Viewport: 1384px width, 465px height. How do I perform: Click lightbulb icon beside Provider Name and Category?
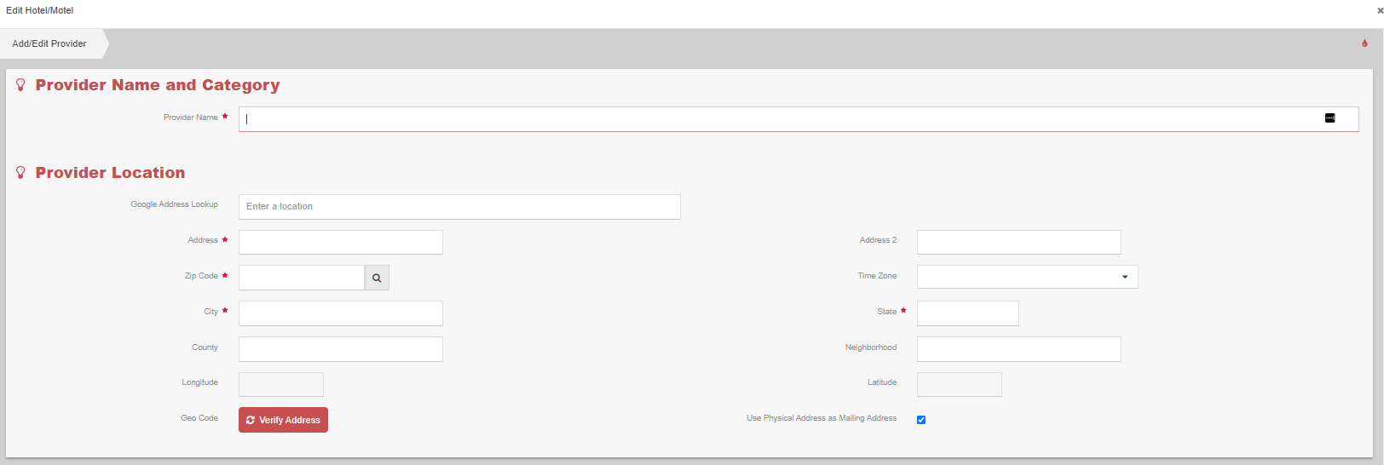[21, 85]
